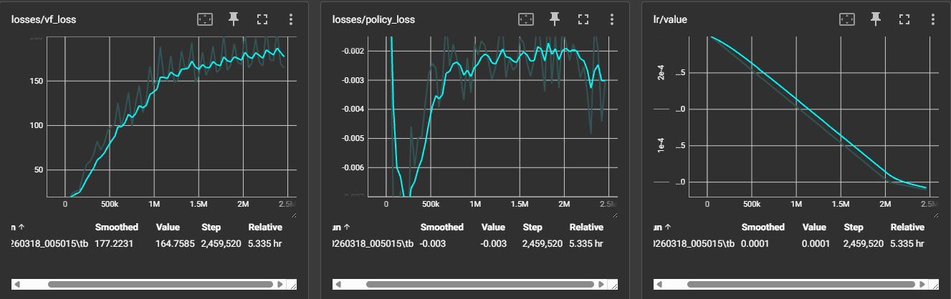Viewport: 951px width, 299px height.
Task: Toggle full size for policy_loss chart
Action: [x=583, y=19]
